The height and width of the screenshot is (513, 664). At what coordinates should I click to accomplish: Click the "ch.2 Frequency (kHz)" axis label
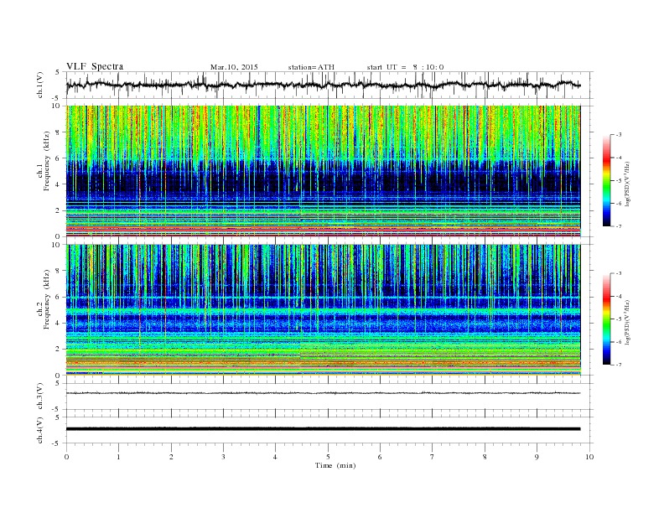44,298
